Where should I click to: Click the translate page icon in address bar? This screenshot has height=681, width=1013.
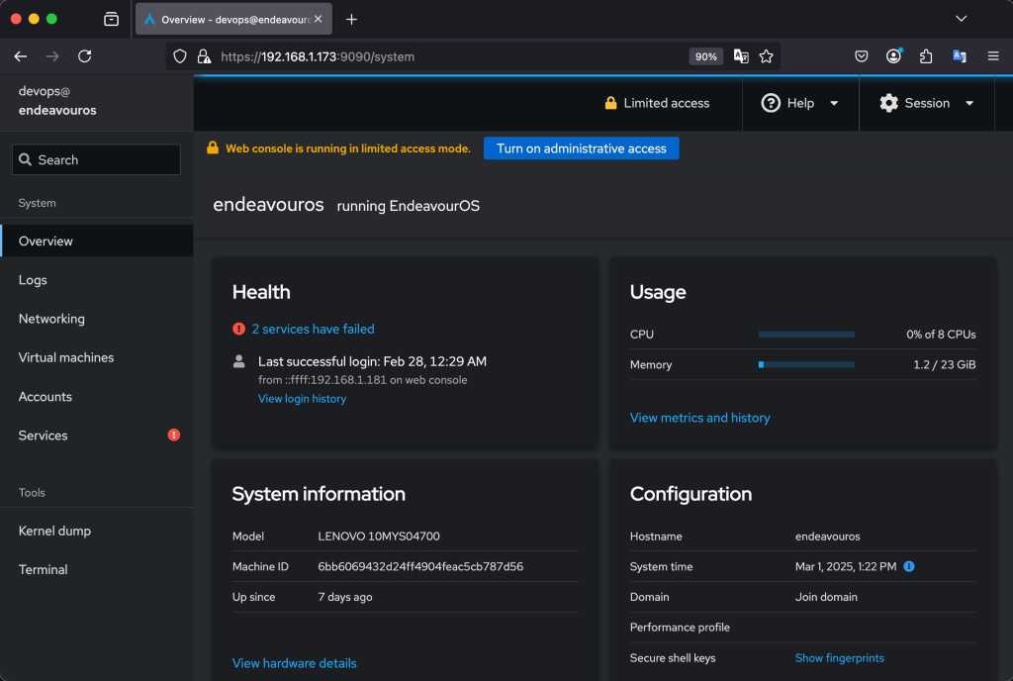click(x=741, y=56)
